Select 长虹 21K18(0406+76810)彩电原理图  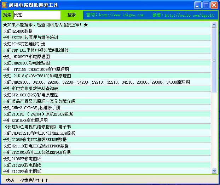pyautogui.click(x=106, y=76)
